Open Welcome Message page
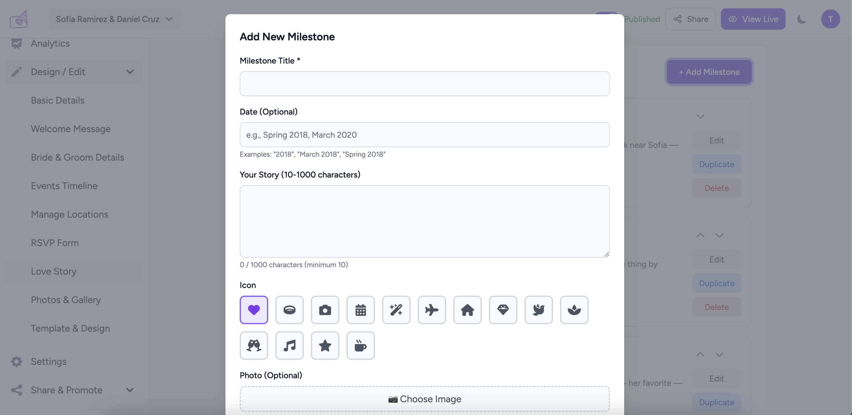Screen dimensions: 852x415 (71, 129)
